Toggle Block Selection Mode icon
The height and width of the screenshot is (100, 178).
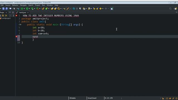(x=77, y=9)
